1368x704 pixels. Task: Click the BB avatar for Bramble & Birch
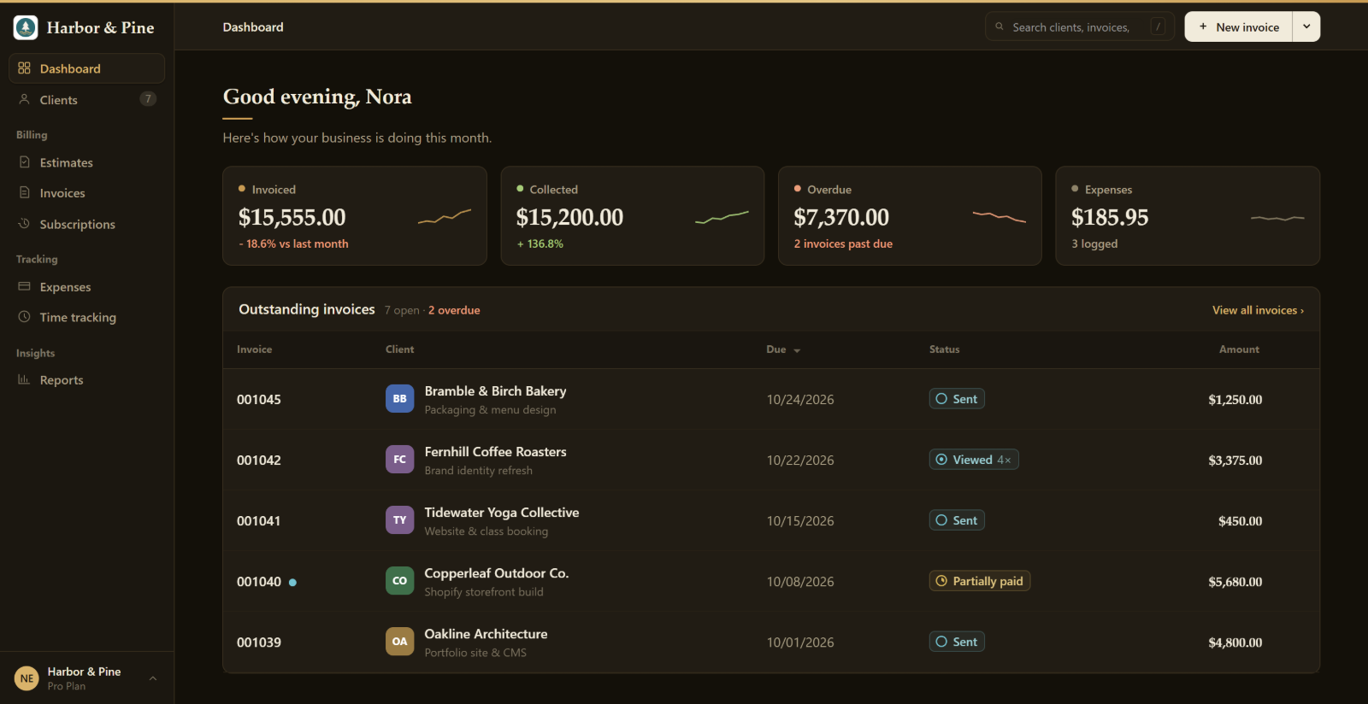click(x=399, y=399)
